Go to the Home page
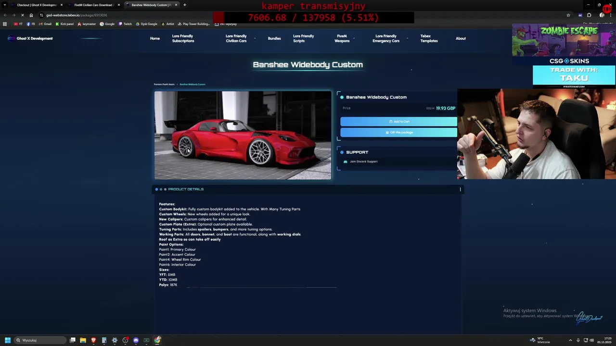Viewport: 616px width, 346px height. pos(154,38)
